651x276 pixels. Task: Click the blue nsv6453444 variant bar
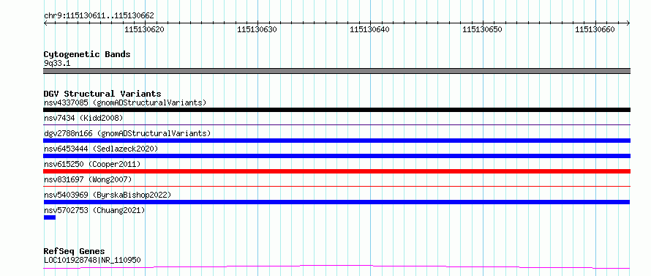pos(336,156)
